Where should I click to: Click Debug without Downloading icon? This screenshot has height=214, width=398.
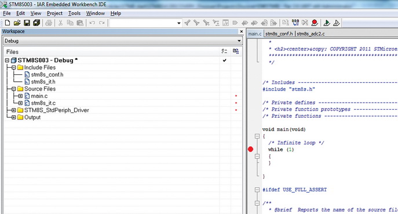click(337, 23)
